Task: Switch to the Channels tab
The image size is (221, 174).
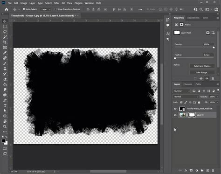Action: click(x=187, y=84)
